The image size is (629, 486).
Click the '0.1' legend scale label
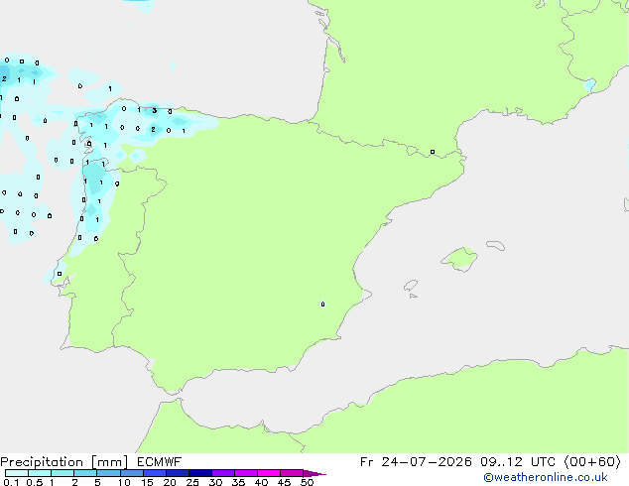(x=11, y=482)
